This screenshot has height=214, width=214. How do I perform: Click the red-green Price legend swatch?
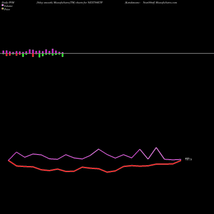(x=3, y=9)
